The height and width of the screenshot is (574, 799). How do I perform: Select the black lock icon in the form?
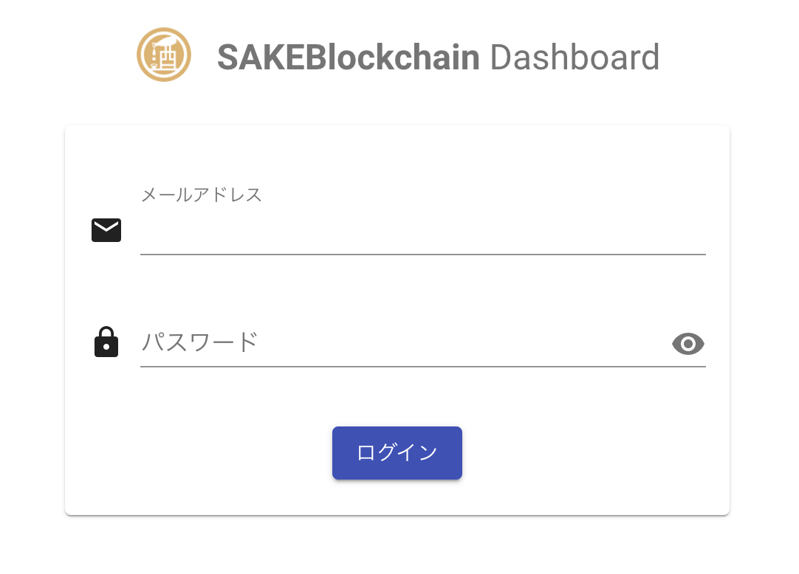pyautogui.click(x=106, y=342)
